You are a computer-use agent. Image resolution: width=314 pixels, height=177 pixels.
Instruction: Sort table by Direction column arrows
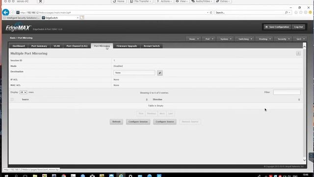click(x=299, y=99)
